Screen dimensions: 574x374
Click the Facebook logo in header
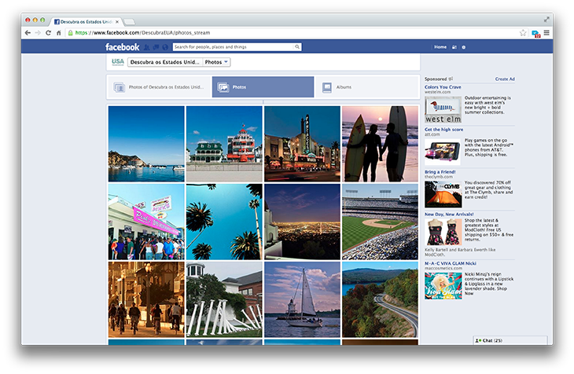click(x=122, y=47)
